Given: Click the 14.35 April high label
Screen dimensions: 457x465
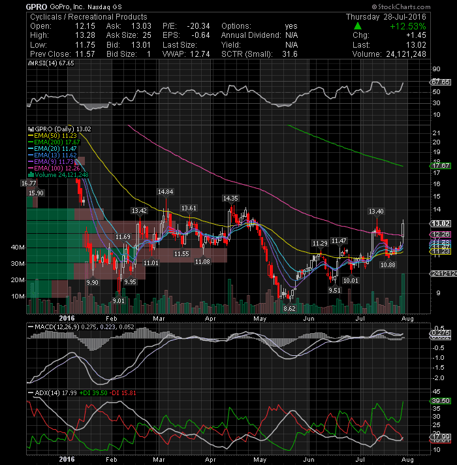Looking at the screenshot, I should pos(230,198).
